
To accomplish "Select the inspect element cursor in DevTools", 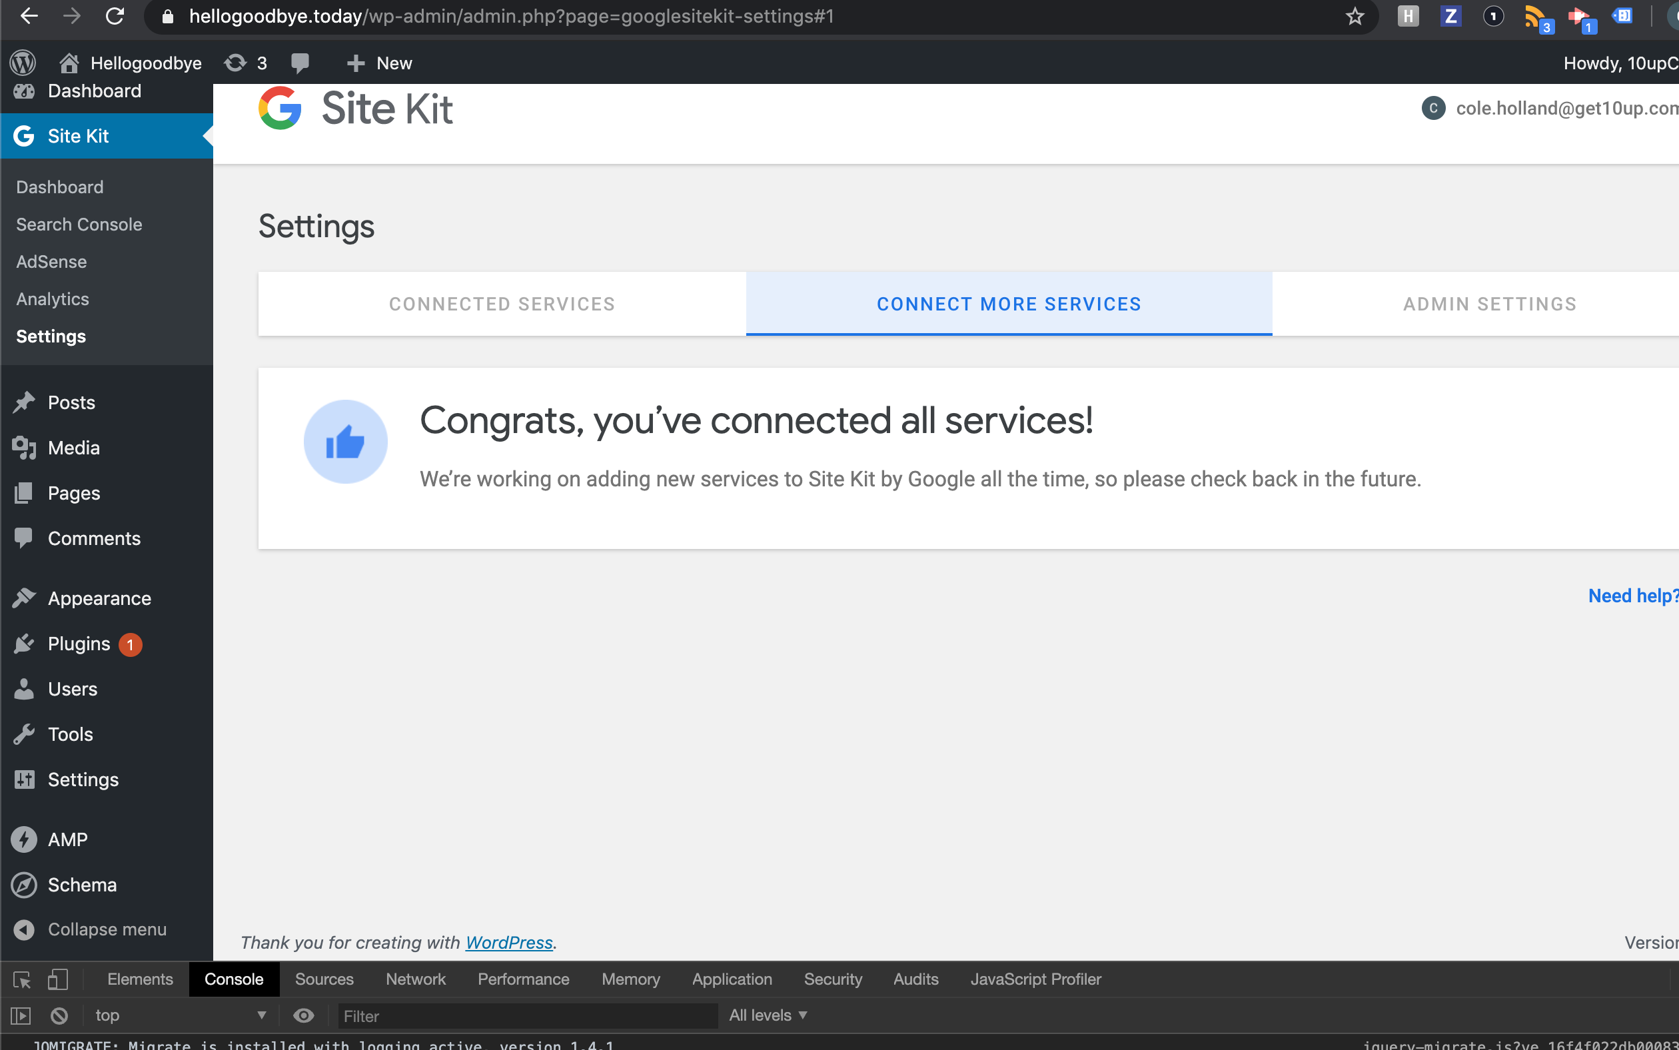I will pyautogui.click(x=21, y=979).
